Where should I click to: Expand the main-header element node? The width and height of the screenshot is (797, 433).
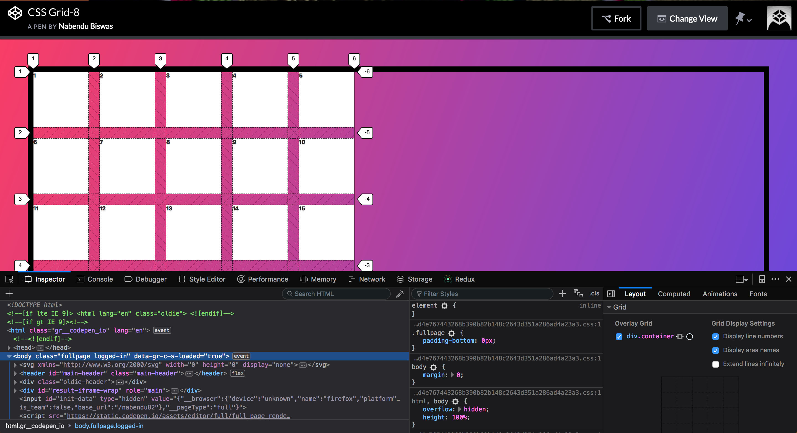click(15, 373)
